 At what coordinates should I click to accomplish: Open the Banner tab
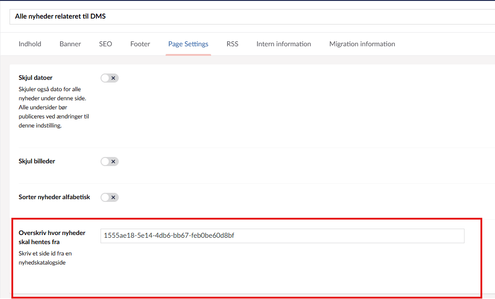click(70, 44)
